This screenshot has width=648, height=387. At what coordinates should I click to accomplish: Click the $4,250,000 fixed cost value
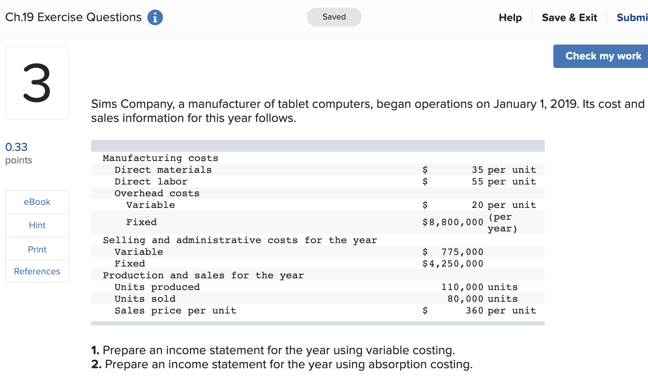(453, 263)
